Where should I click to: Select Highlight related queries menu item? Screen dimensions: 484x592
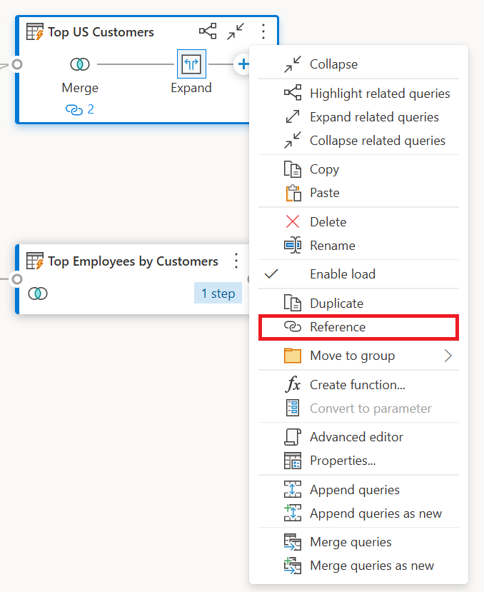(358, 94)
